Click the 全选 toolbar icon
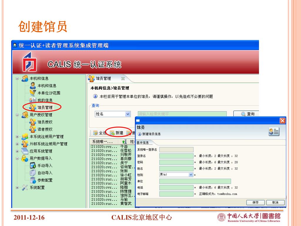This screenshot has width=301, height=226. click(x=96, y=133)
